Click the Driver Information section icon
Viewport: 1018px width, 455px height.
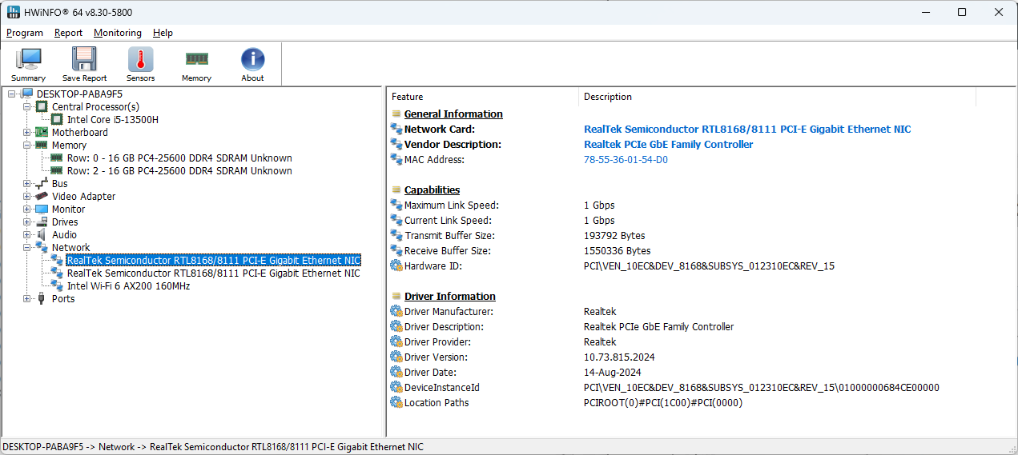coord(396,296)
